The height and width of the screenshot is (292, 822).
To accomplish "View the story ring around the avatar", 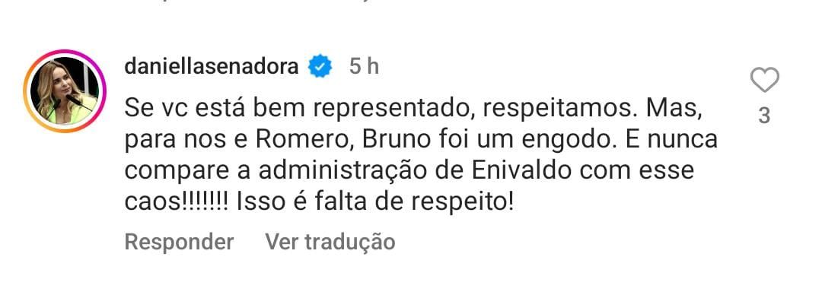I will (65, 90).
